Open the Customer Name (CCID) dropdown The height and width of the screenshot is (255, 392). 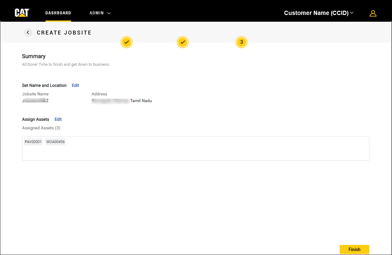(318, 13)
